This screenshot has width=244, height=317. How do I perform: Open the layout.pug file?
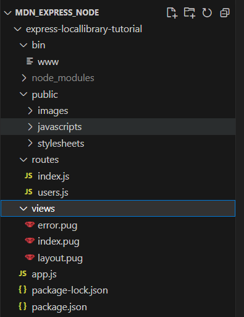[x=60, y=258]
